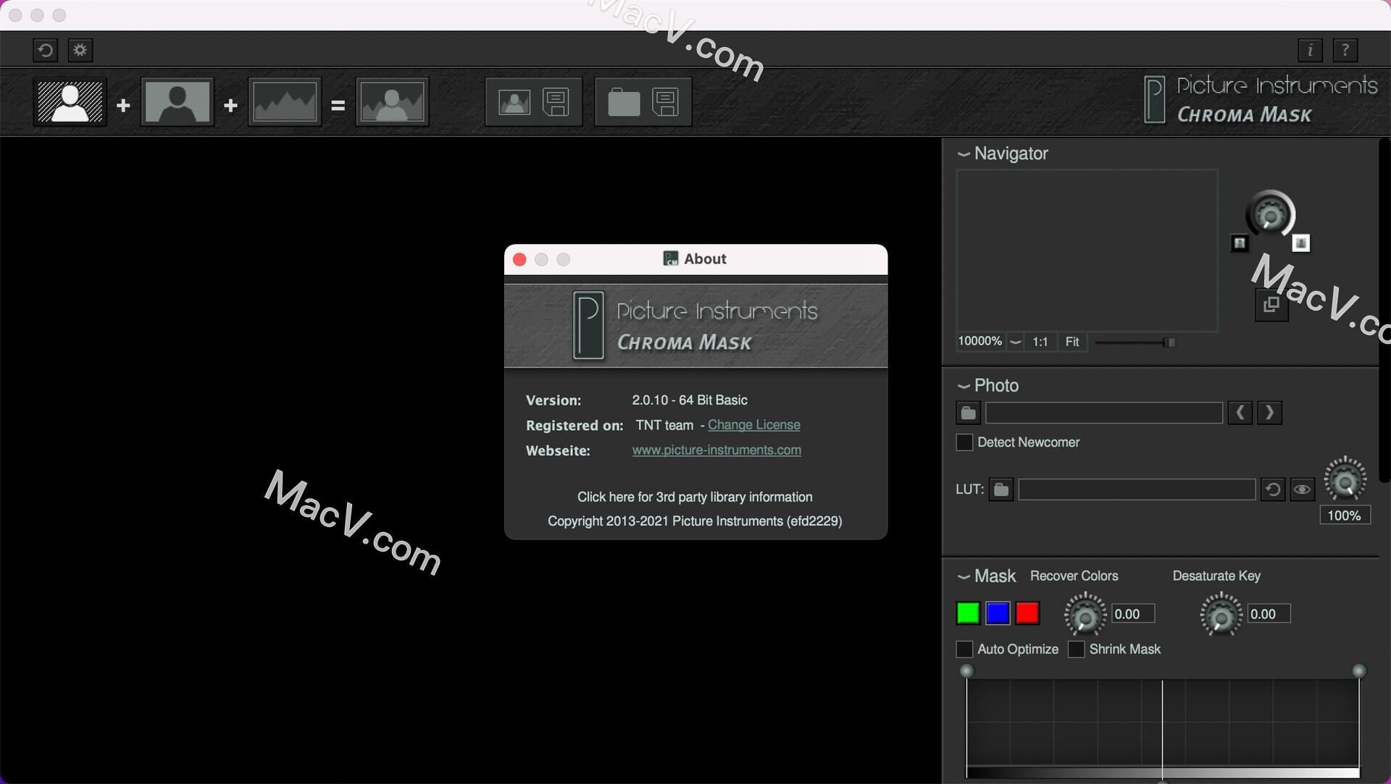
Task: Click the single image export picture icon
Action: 514,102
